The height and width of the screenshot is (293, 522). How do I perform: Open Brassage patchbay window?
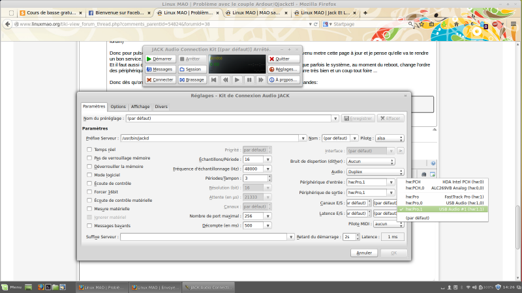[192, 79]
